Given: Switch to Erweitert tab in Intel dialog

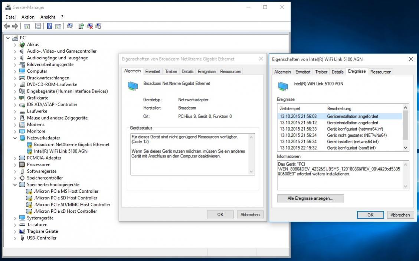Looking at the screenshot, I should coord(303,72).
